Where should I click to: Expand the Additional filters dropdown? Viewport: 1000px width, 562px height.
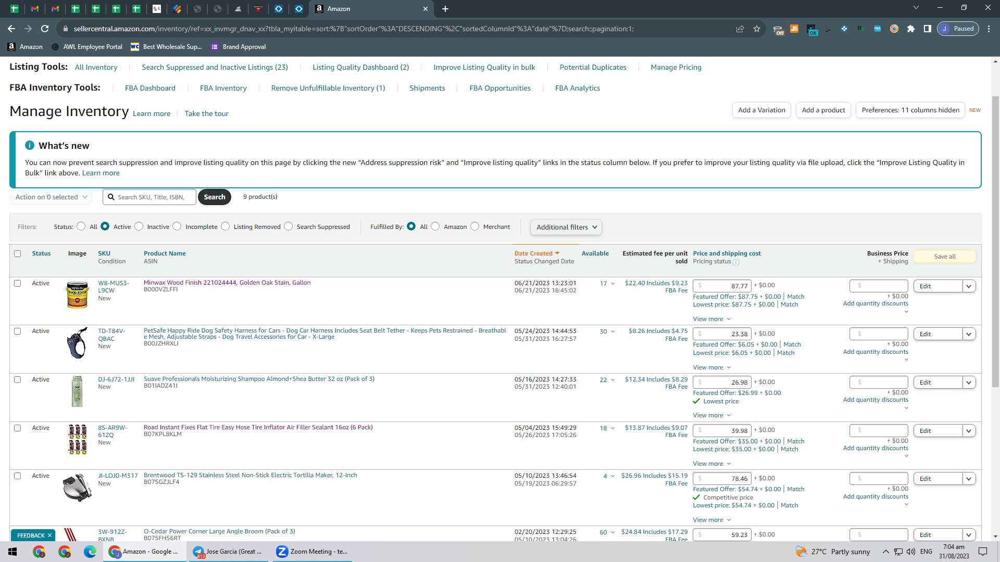566,227
